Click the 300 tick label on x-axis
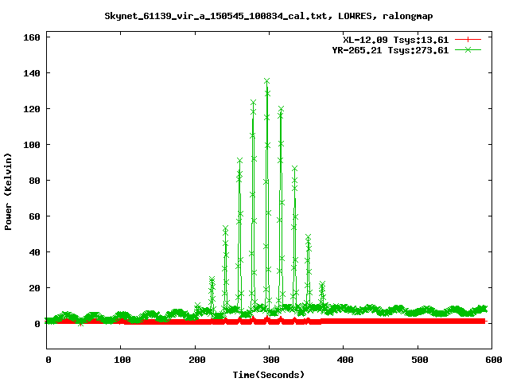 point(269,361)
